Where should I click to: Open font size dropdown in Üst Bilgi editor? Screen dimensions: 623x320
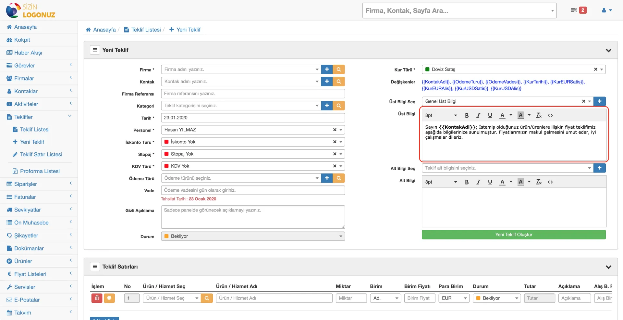(441, 115)
